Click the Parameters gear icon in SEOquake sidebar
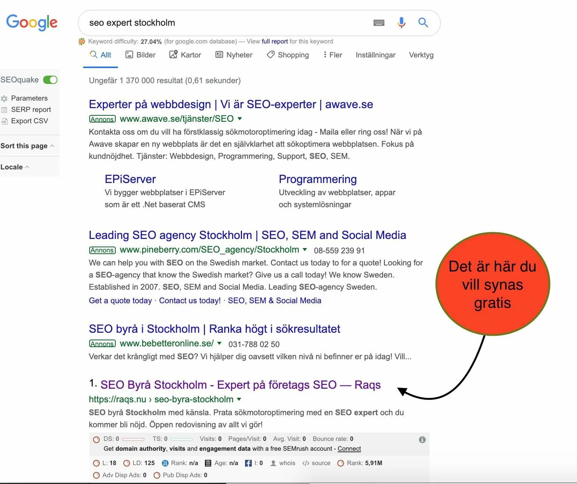Image resolution: width=577 pixels, height=484 pixels. [5, 98]
